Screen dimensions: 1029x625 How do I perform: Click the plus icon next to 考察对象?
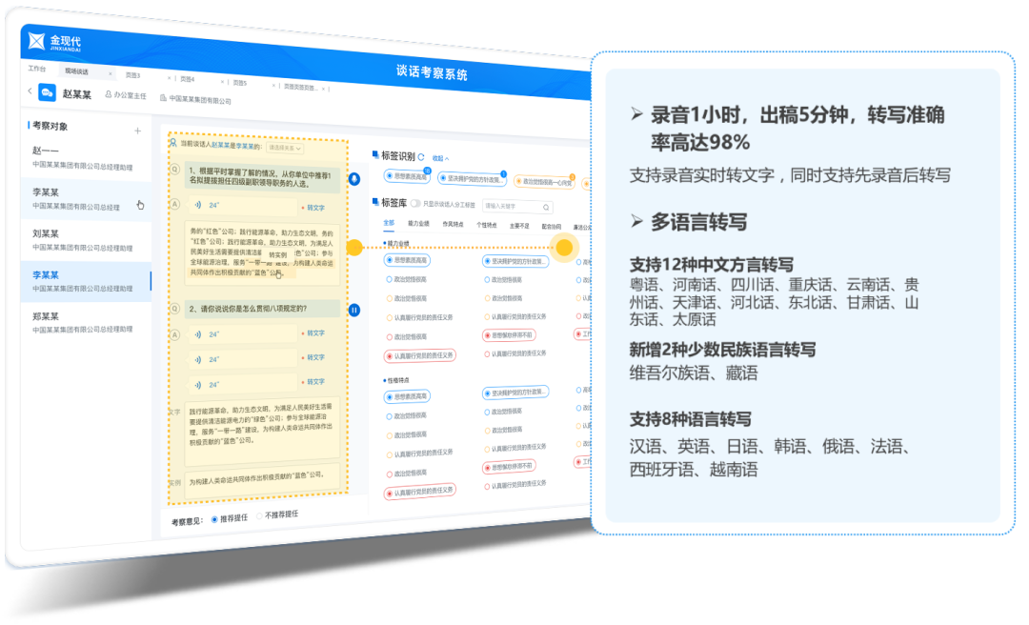pyautogui.click(x=137, y=131)
